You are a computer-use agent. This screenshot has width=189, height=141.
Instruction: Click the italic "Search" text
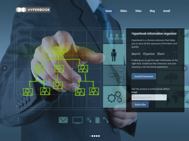[136, 54]
